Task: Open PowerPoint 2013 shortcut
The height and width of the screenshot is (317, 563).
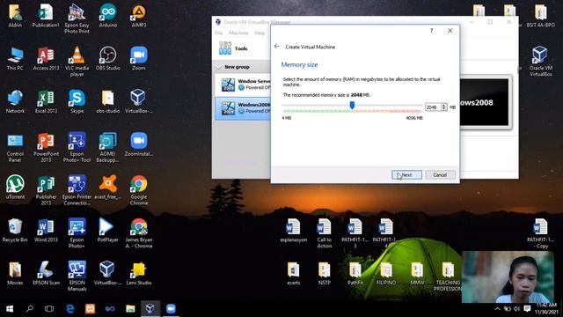Action: click(x=46, y=148)
